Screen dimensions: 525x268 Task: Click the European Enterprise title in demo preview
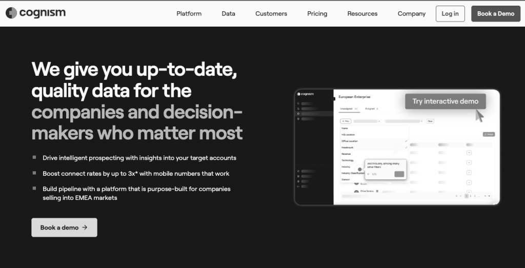click(x=354, y=97)
